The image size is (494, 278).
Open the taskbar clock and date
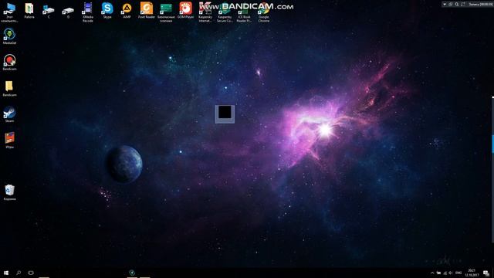(472, 273)
